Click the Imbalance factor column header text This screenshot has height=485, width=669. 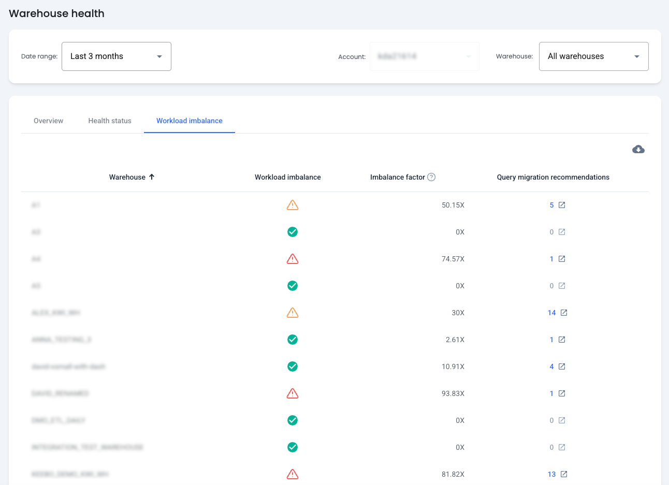398,177
